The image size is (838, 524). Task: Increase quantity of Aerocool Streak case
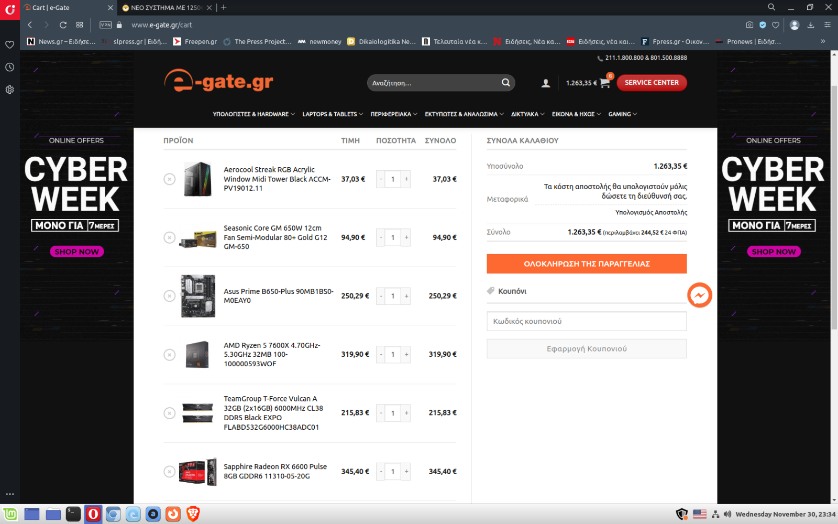point(406,179)
